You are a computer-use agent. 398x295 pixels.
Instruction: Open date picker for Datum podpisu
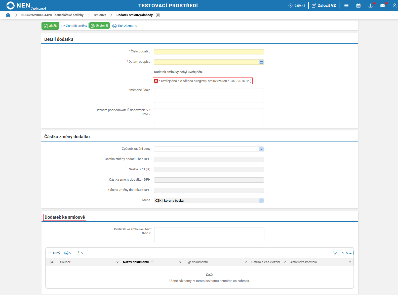[x=261, y=62]
